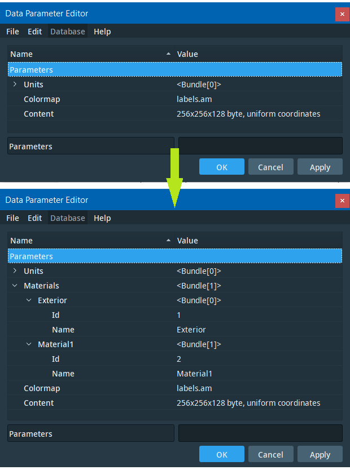Select the Name row with value Exterior
The height and width of the screenshot is (470, 350).
tap(63, 330)
